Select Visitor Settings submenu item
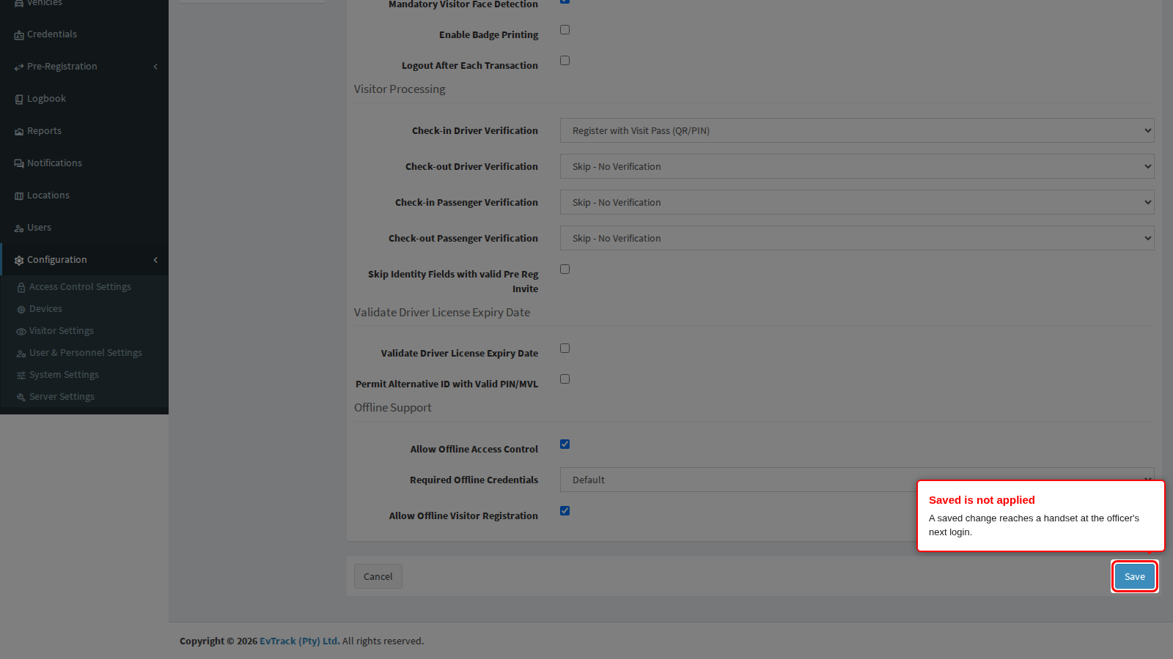The width and height of the screenshot is (1173, 659). [x=84, y=331]
